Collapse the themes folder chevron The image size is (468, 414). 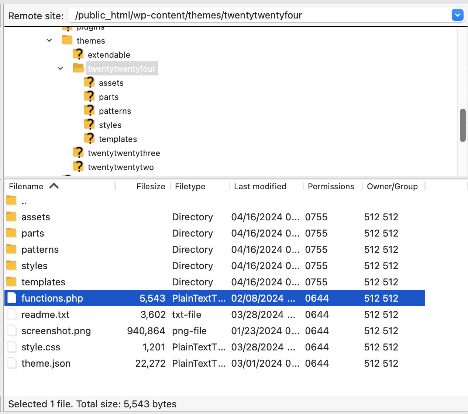tap(49, 40)
